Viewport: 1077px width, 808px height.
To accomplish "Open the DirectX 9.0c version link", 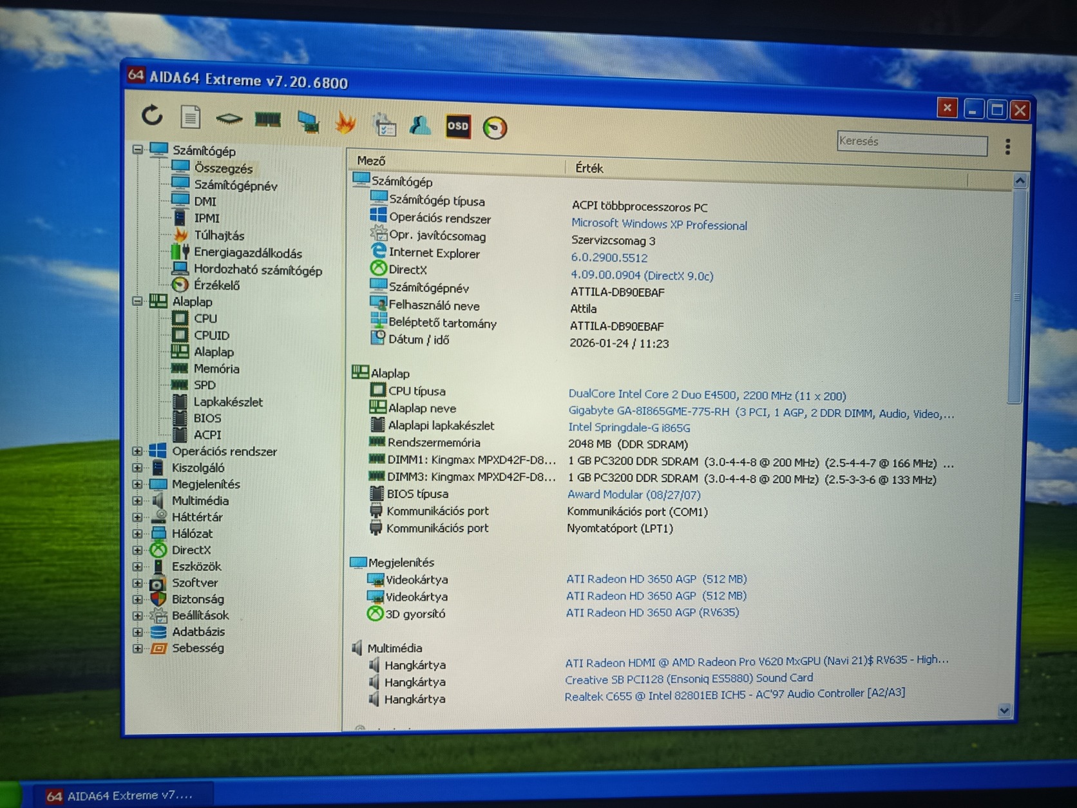I will [642, 275].
